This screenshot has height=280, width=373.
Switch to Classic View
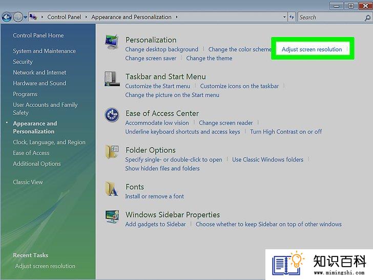pos(28,182)
